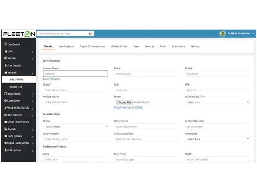257x192 pixels.
Task: Expand the Inspections chevron
Action: click(x=33, y=94)
